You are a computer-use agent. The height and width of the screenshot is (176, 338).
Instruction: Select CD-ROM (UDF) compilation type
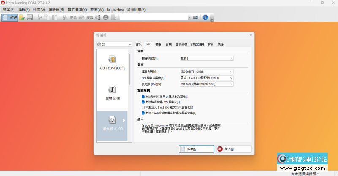112,62
